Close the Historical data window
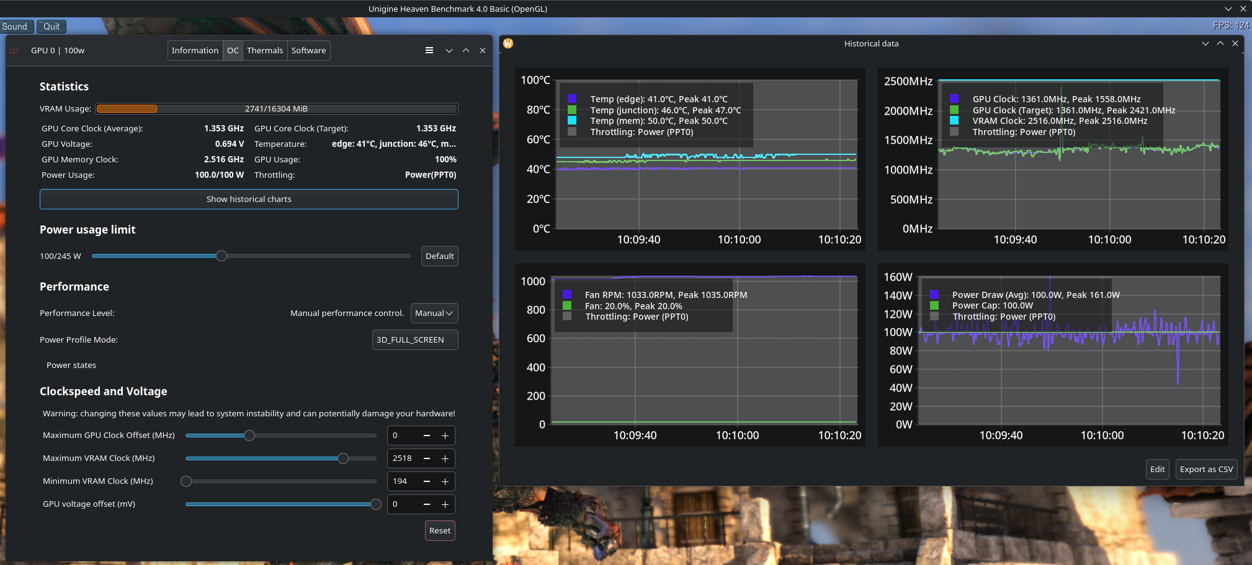 click(x=1235, y=43)
